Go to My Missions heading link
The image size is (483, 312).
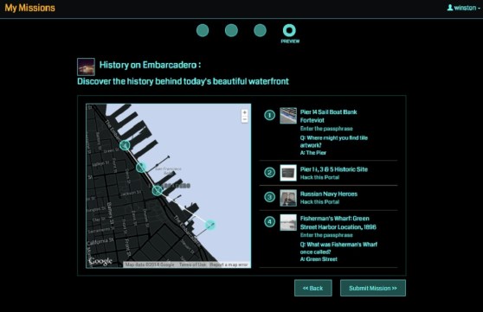[29, 8]
